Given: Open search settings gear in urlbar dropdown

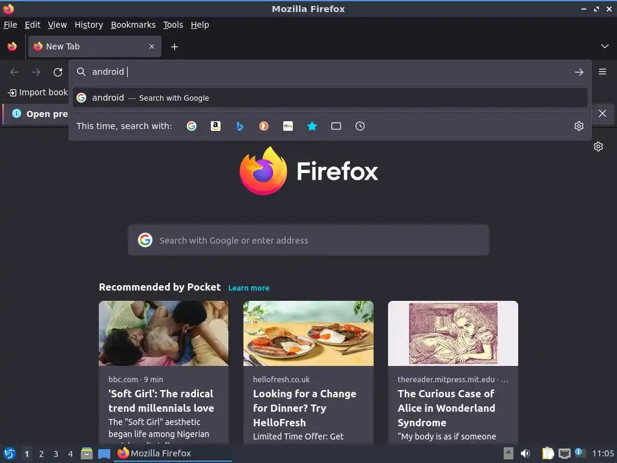Looking at the screenshot, I should tap(579, 126).
